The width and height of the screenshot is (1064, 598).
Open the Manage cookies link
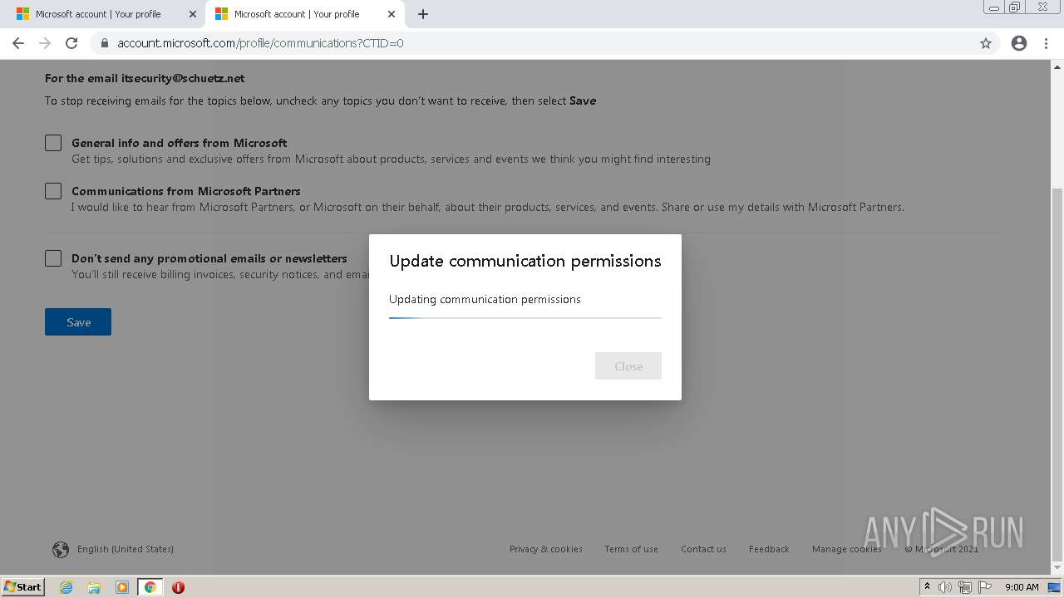coord(846,549)
